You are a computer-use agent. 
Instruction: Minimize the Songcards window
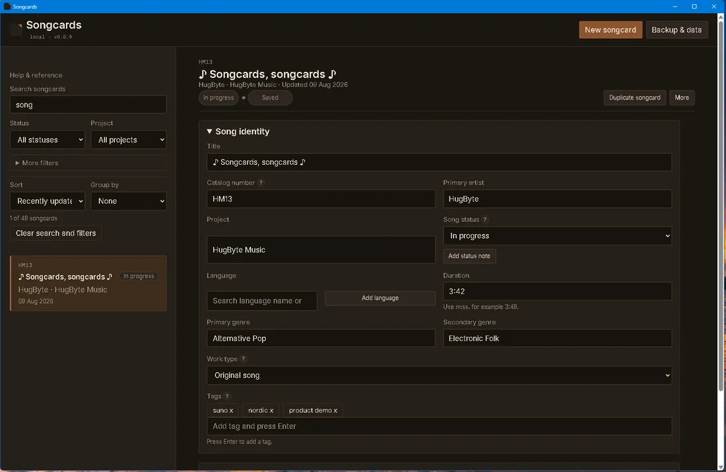pyautogui.click(x=675, y=7)
